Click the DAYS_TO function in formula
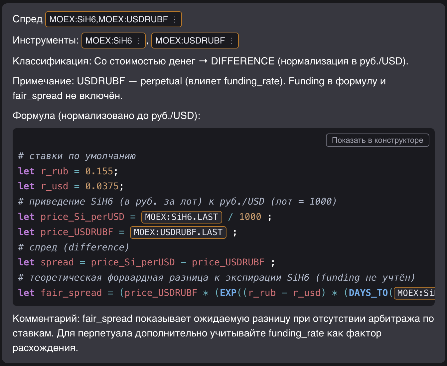 368,293
